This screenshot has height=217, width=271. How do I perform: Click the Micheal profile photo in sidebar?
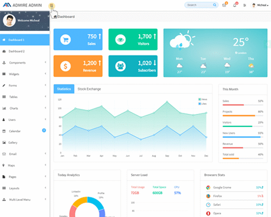[x=9, y=21]
